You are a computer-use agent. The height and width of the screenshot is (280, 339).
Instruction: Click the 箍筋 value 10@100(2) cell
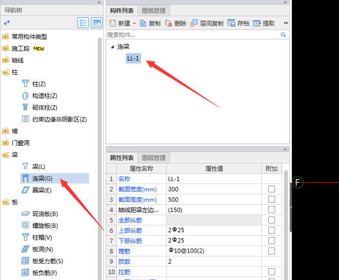click(x=214, y=251)
